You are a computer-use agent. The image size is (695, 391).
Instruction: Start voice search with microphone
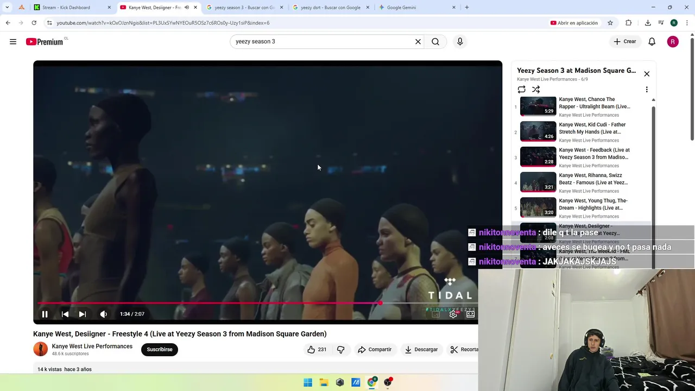coord(460,42)
